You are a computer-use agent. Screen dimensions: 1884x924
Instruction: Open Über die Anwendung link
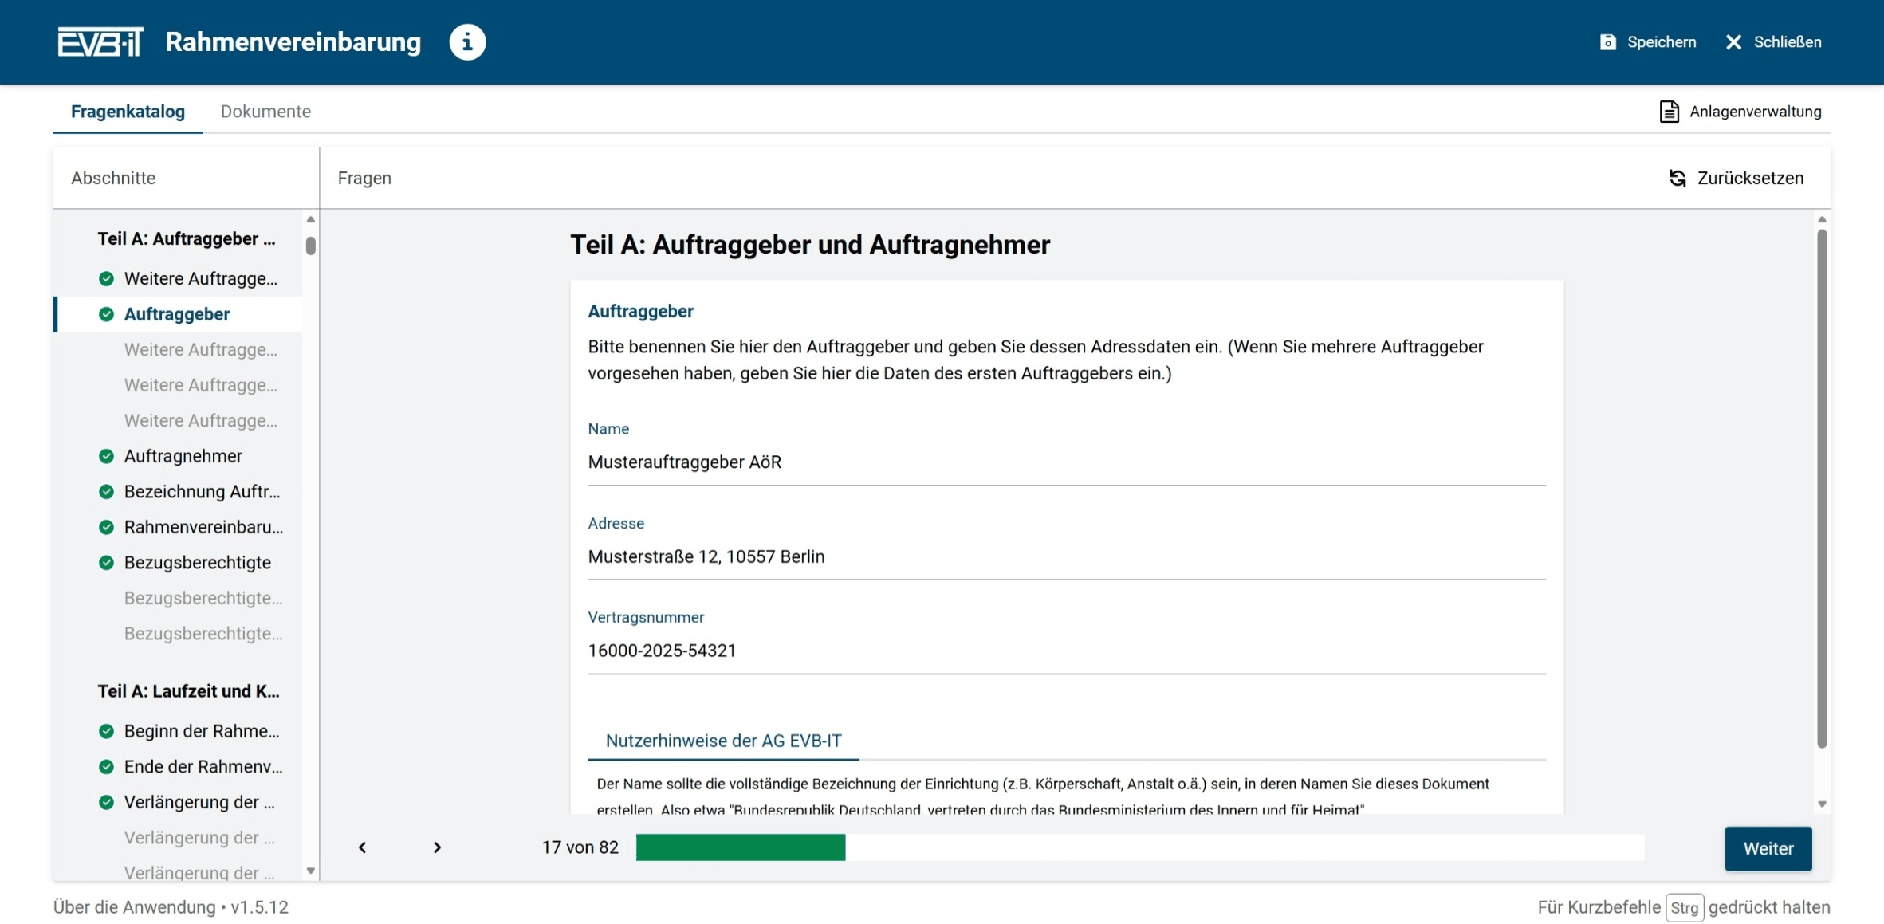(x=134, y=907)
